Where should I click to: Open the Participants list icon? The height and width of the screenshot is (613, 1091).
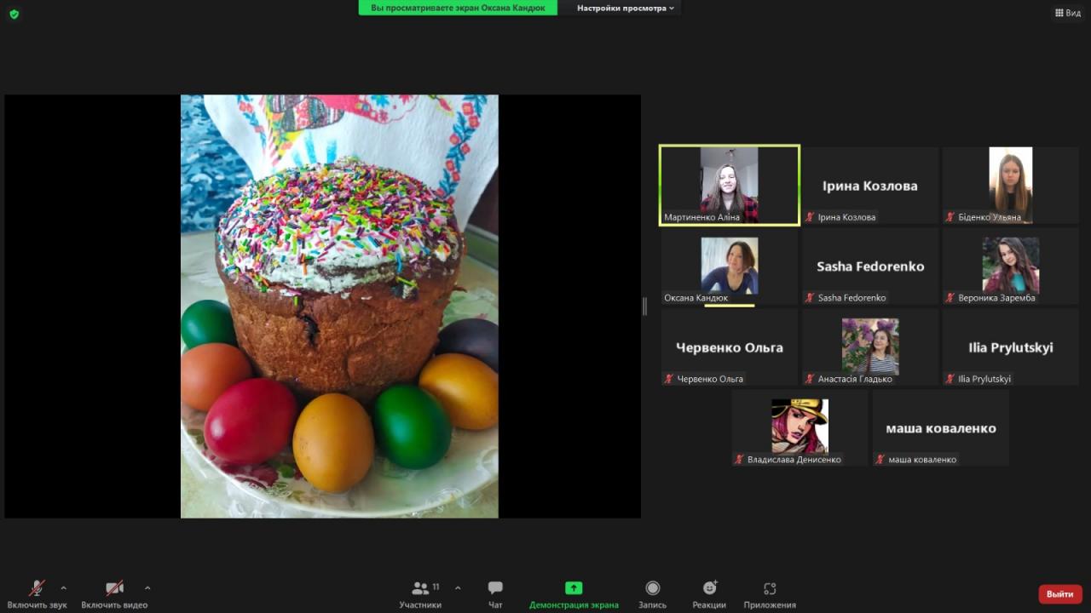pyautogui.click(x=421, y=588)
